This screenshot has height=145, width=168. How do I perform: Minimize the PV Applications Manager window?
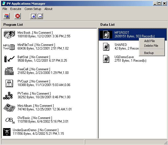[x=155, y=4]
